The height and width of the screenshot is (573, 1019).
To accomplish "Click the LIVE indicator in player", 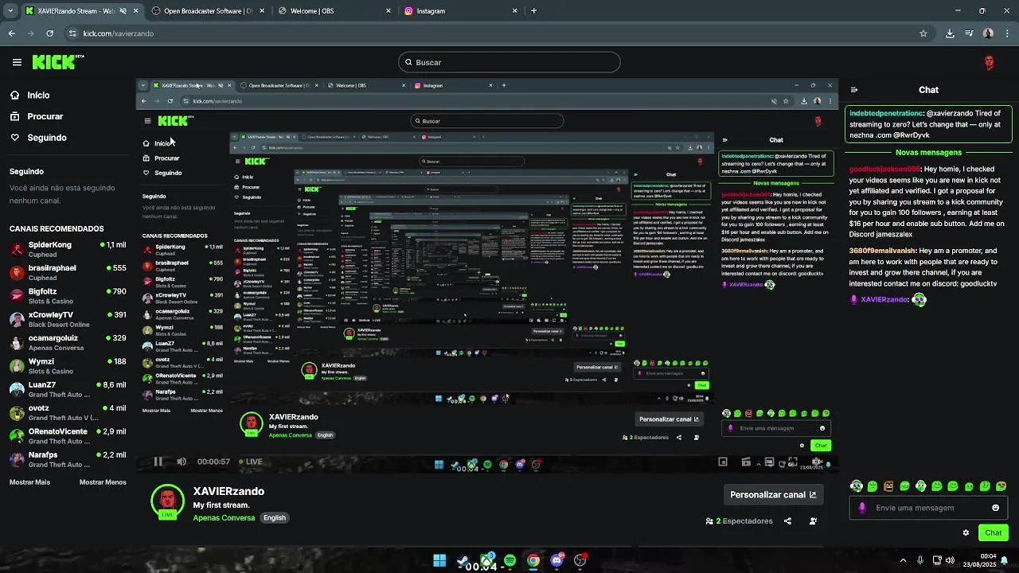I will [x=250, y=462].
